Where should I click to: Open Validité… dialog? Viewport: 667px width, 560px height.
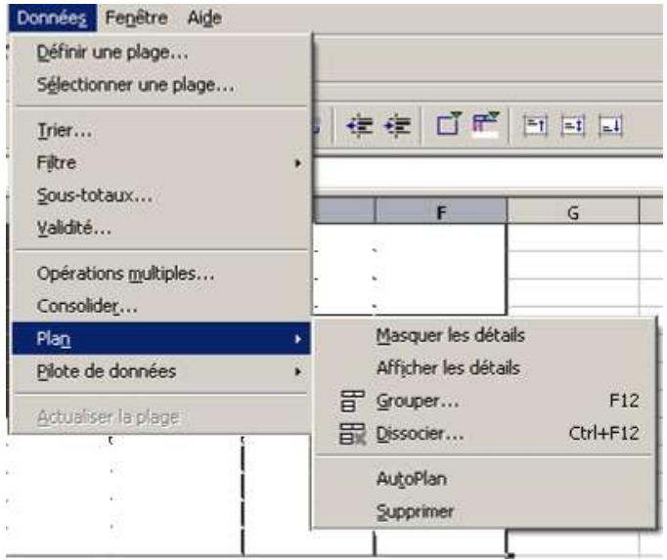tap(160, 228)
